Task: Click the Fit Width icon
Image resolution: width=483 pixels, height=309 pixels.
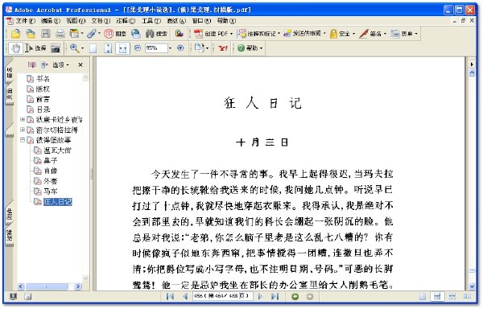Action: (122, 48)
